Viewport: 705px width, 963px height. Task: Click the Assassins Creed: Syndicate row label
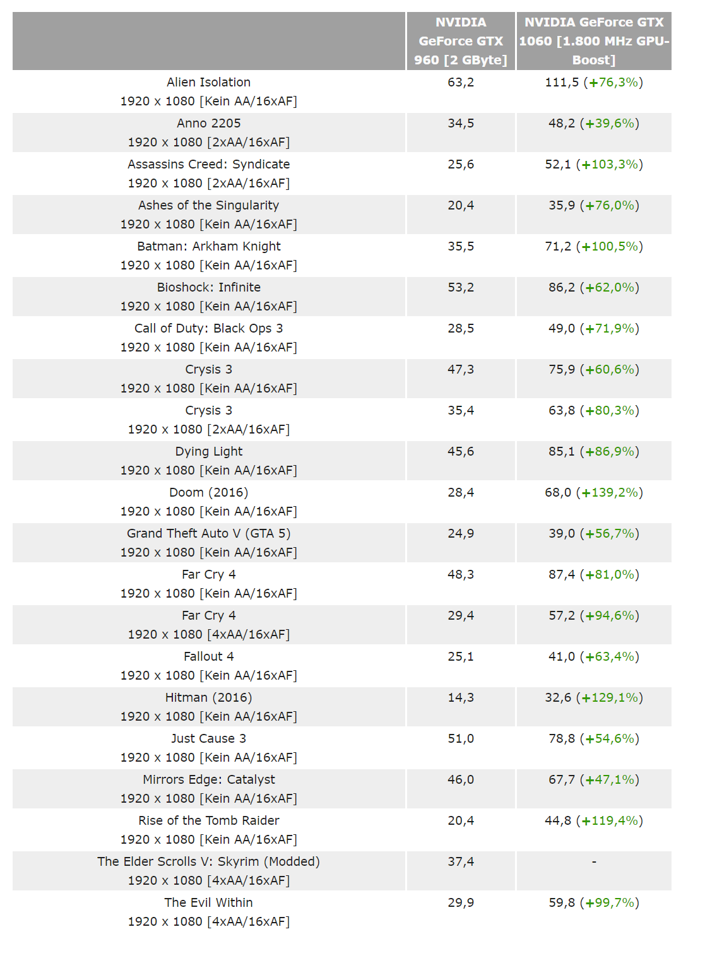tap(209, 164)
